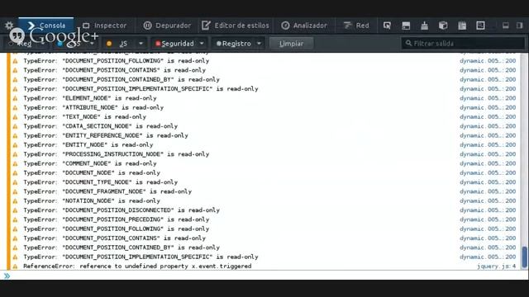Click the console vertical scrollbar thumb
This screenshot has height=297, width=529.
click(524, 257)
